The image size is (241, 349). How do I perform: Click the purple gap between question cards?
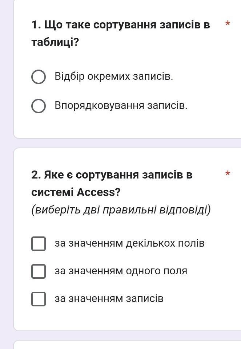(127, 143)
